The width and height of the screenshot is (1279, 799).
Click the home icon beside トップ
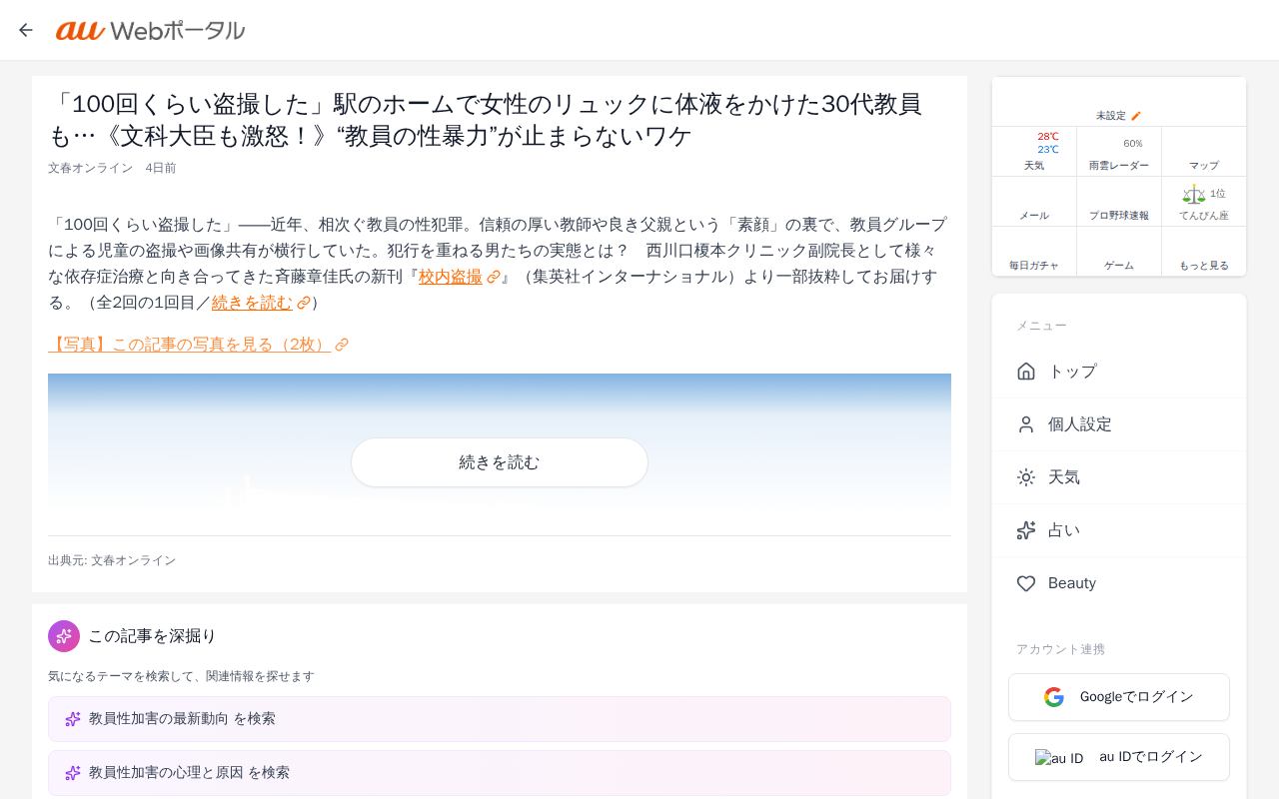1026,372
